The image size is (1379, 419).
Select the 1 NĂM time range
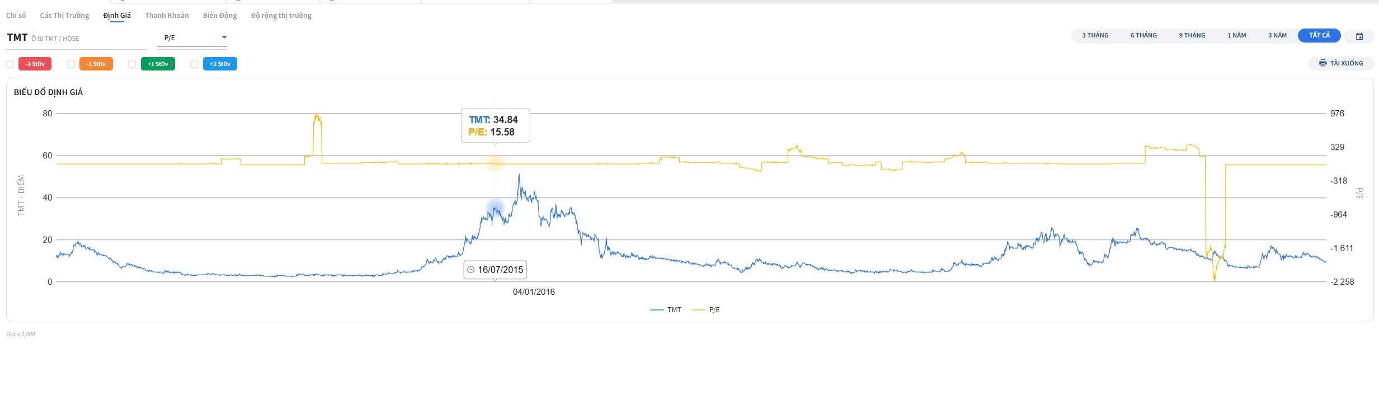click(x=1237, y=35)
